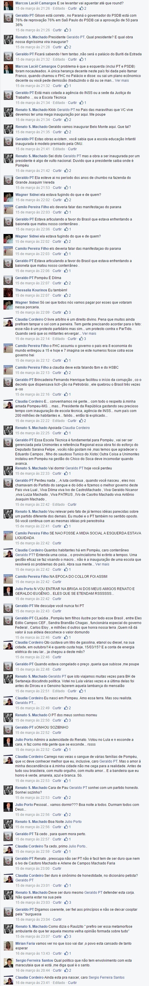
Task: Click likes icon on 'Gilson está correto' comment
Action: [67, 30]
